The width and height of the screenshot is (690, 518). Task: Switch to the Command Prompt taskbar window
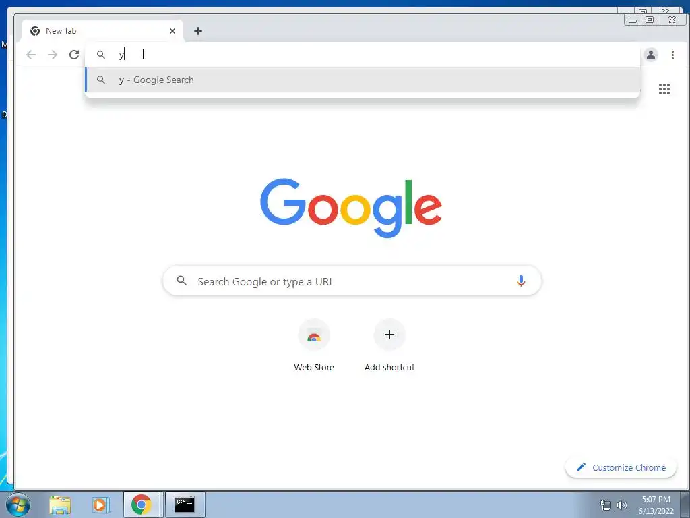tap(185, 505)
